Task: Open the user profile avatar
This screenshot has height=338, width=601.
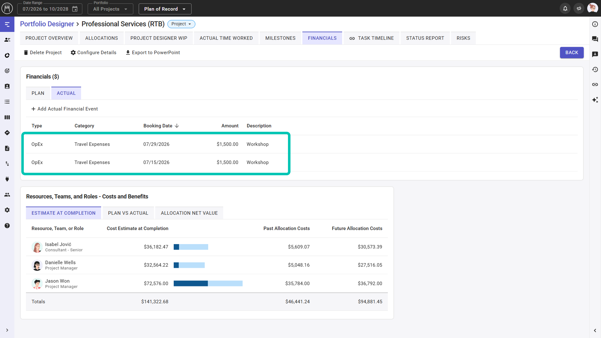Action: coord(592,8)
